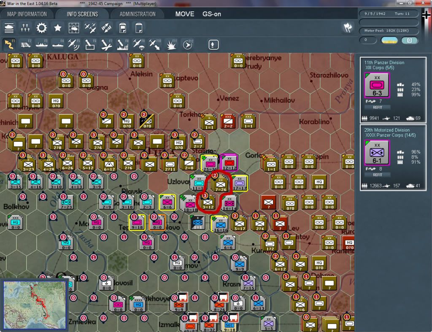Click the teal 0 indicator pill
Screen dimensions: 432x332
(x=409, y=40)
